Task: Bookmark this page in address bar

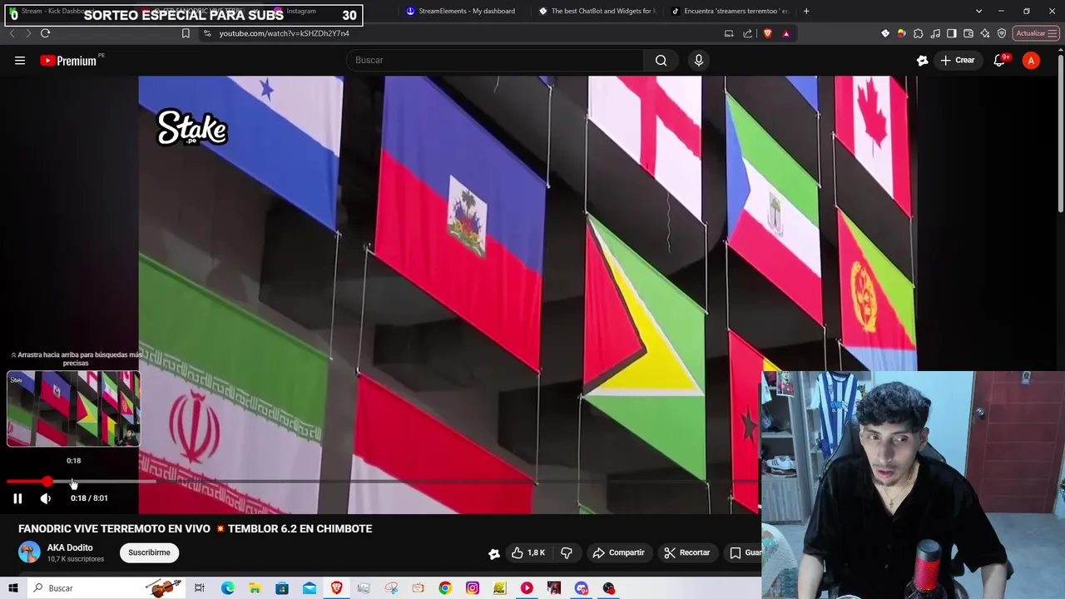Action: click(x=186, y=33)
